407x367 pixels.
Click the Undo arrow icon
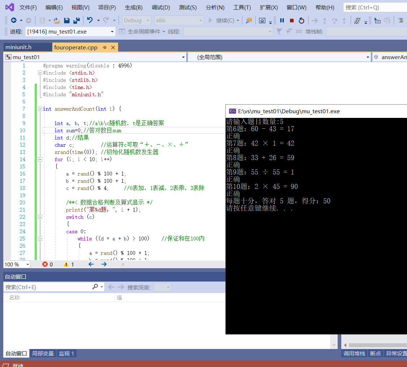(90, 21)
